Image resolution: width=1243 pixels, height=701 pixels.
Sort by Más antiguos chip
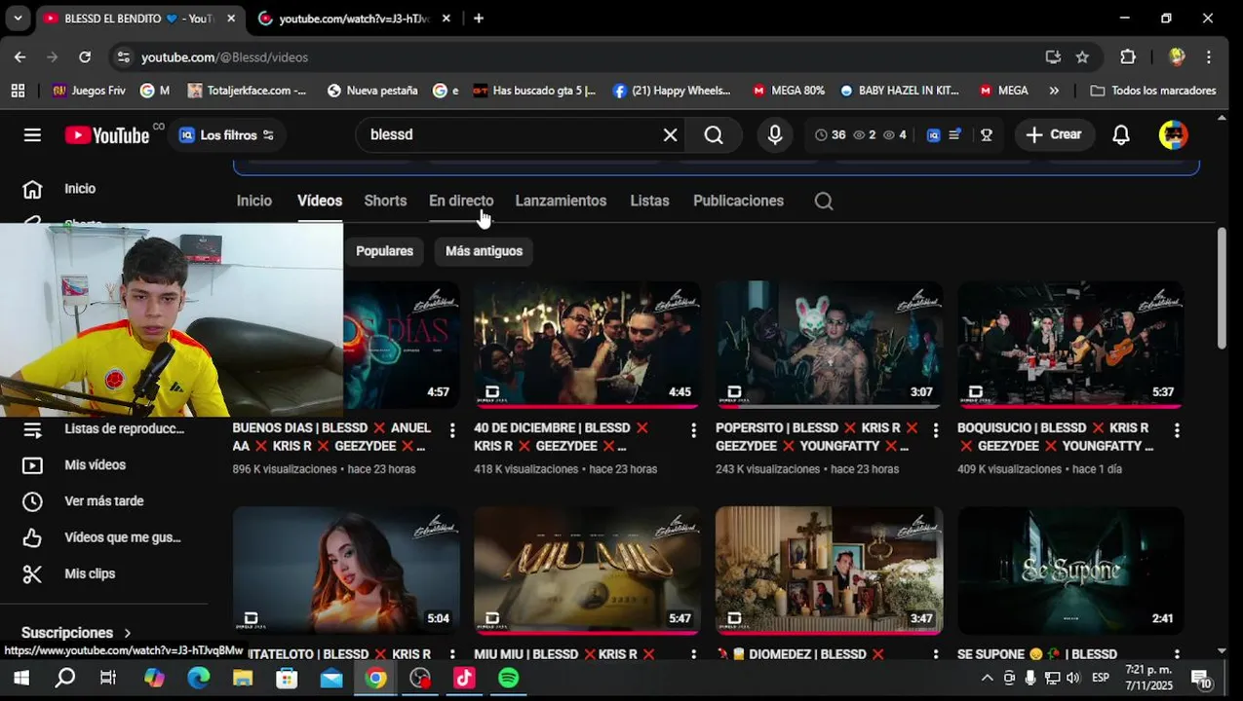click(484, 251)
